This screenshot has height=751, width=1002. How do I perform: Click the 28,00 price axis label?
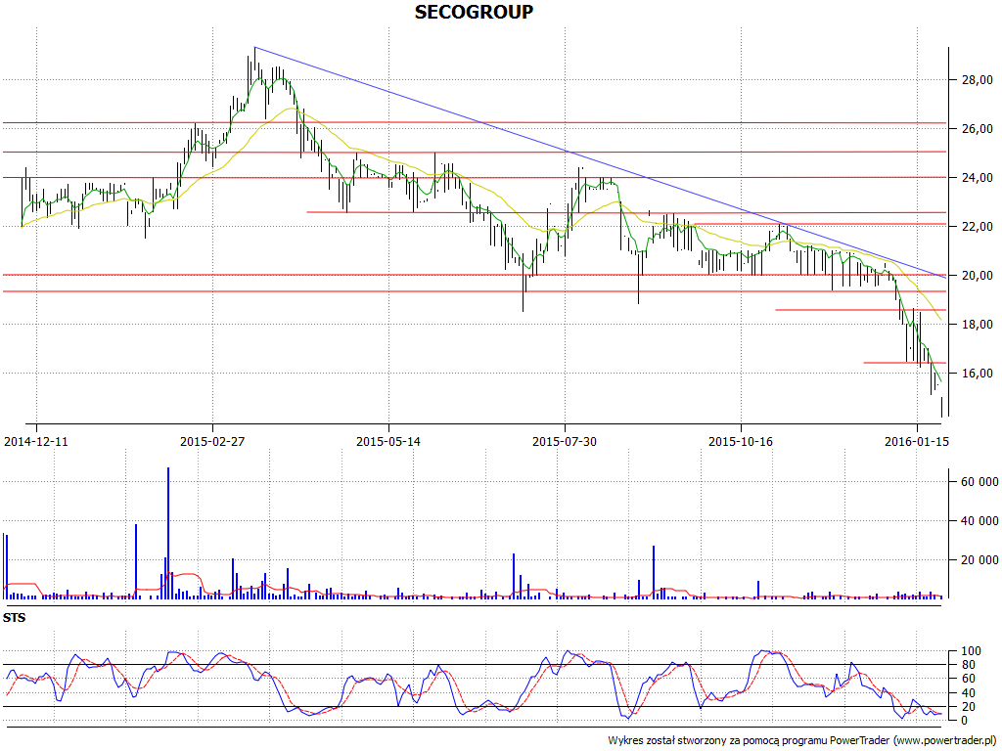[978, 80]
